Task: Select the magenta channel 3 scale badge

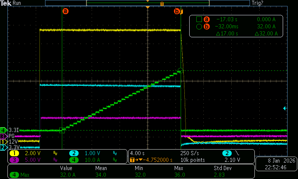Action: (15, 160)
